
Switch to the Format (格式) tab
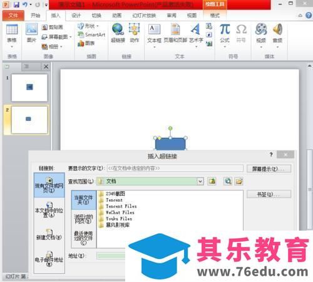pyautogui.click(x=215, y=16)
